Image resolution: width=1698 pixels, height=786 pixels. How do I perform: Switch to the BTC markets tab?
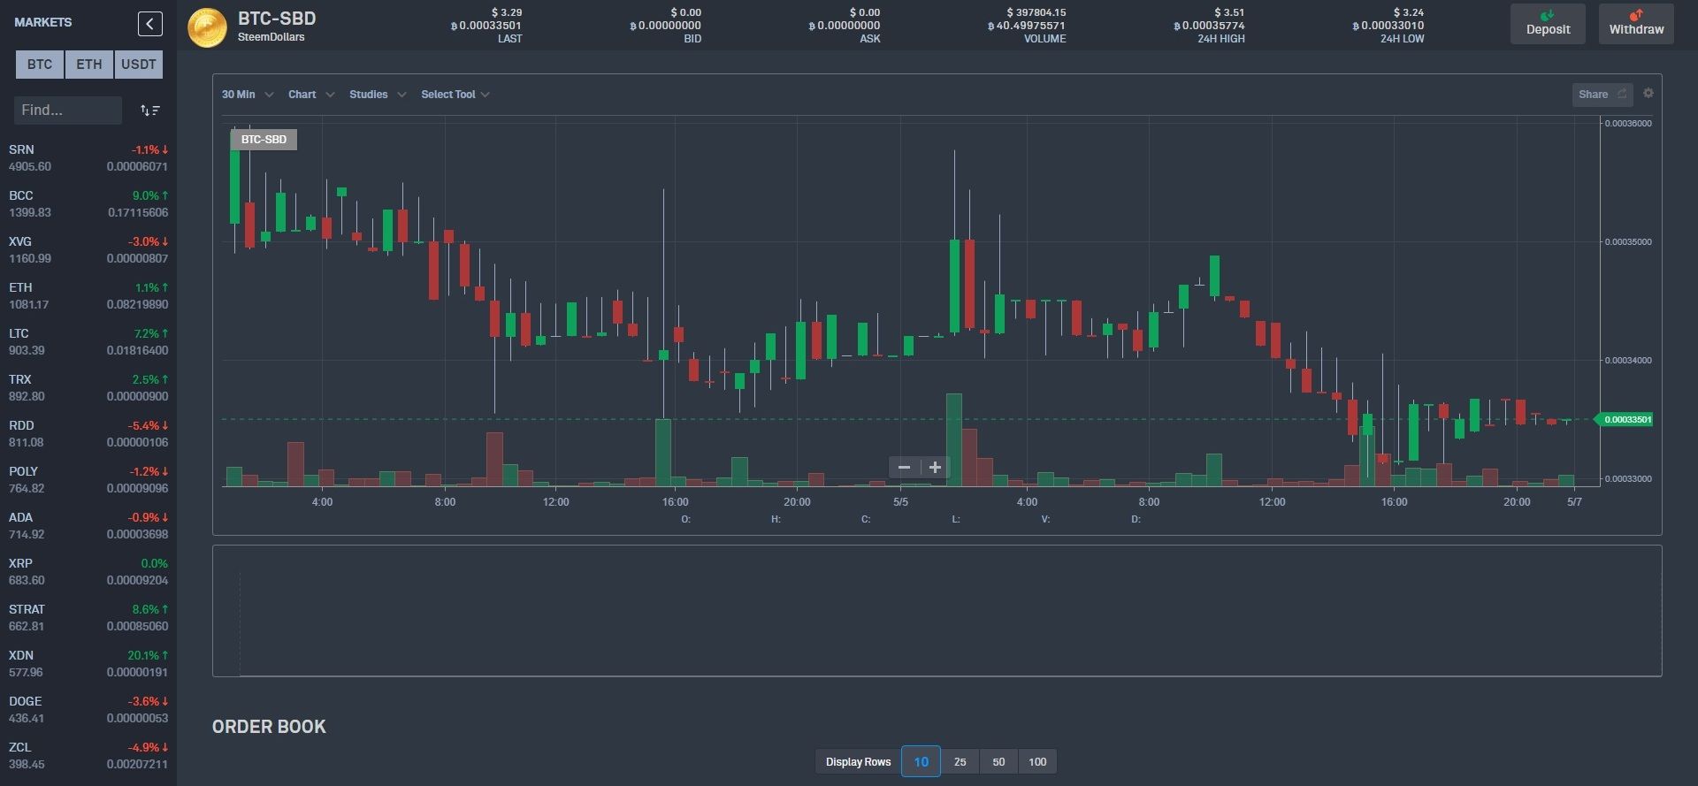(x=40, y=65)
